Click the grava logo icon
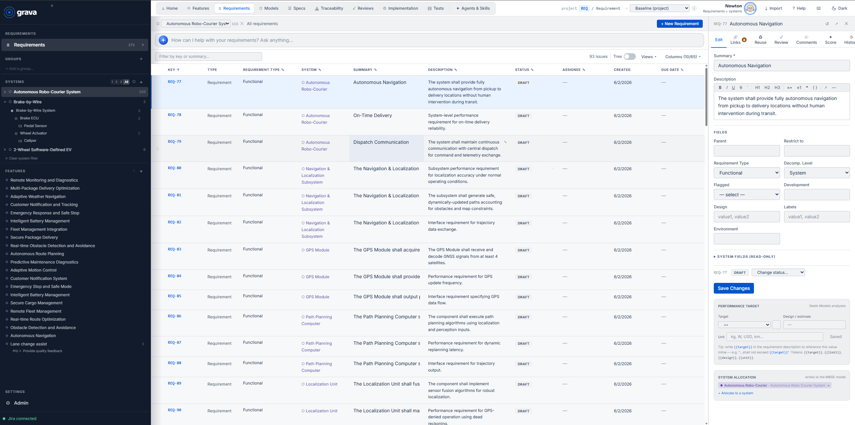Viewport: 855px width, 425px height. (9, 12)
